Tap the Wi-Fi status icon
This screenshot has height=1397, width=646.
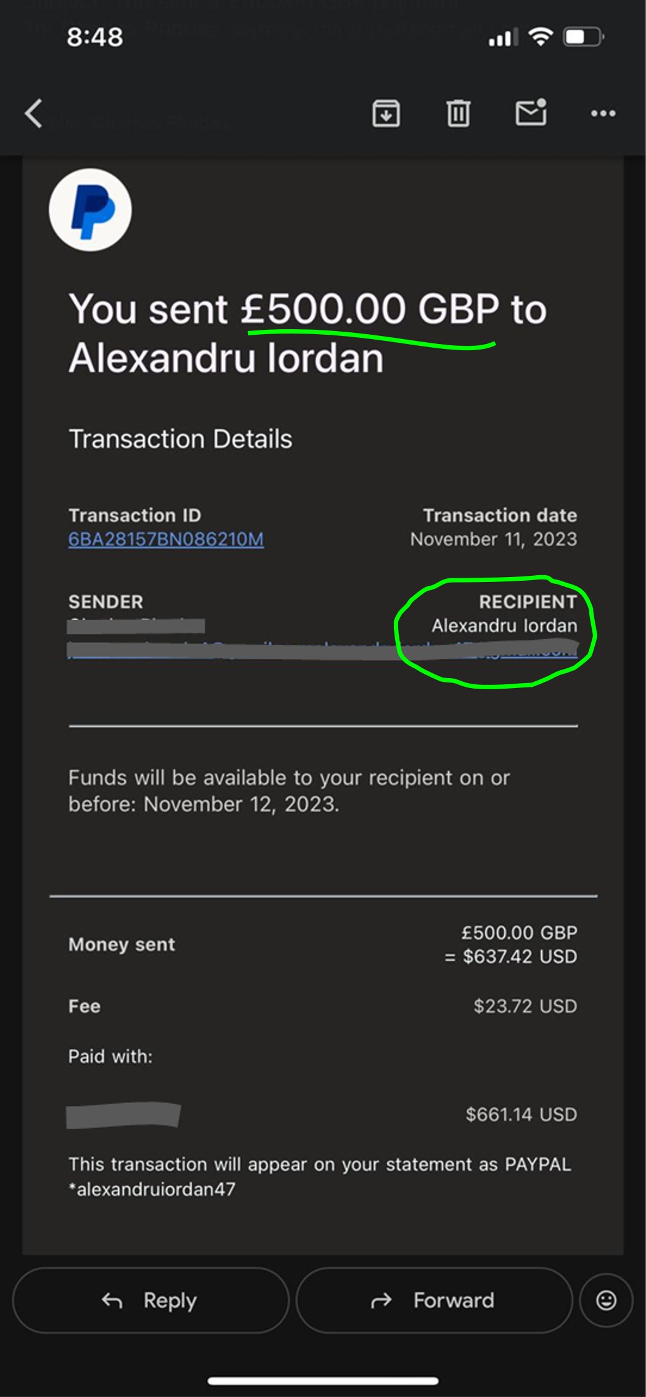[541, 38]
